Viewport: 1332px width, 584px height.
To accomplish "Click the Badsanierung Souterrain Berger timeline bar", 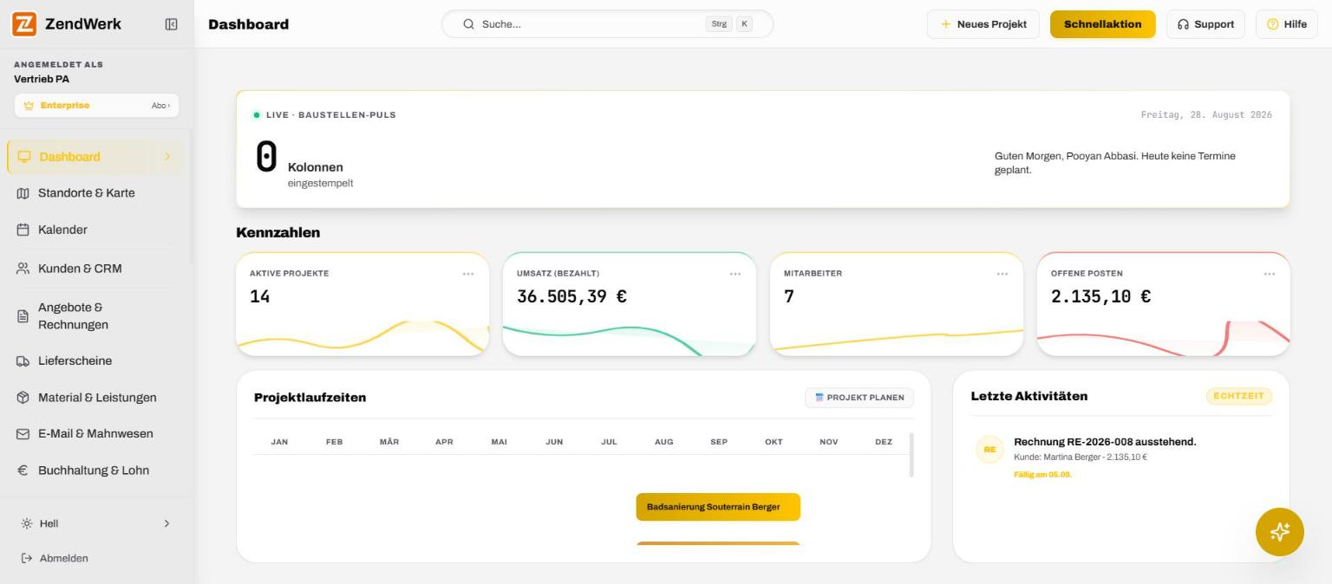I will coord(718,507).
